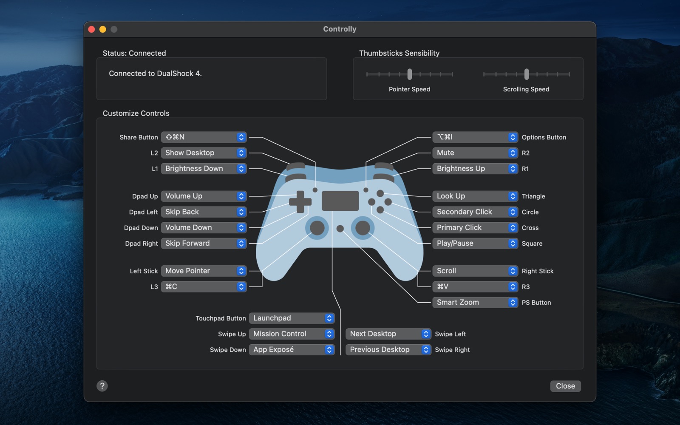Click the left thumbstick on the controller diagram
This screenshot has width=680, height=425.
(317, 228)
